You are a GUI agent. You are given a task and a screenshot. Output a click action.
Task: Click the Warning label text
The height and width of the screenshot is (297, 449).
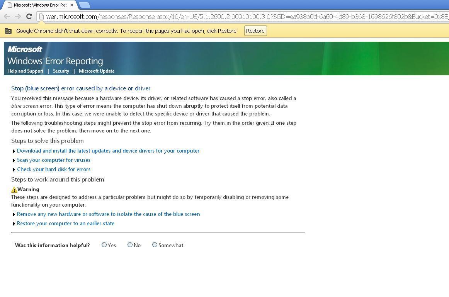coord(28,189)
